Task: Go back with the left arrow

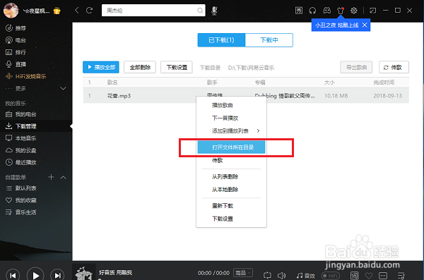Action: coord(77,11)
